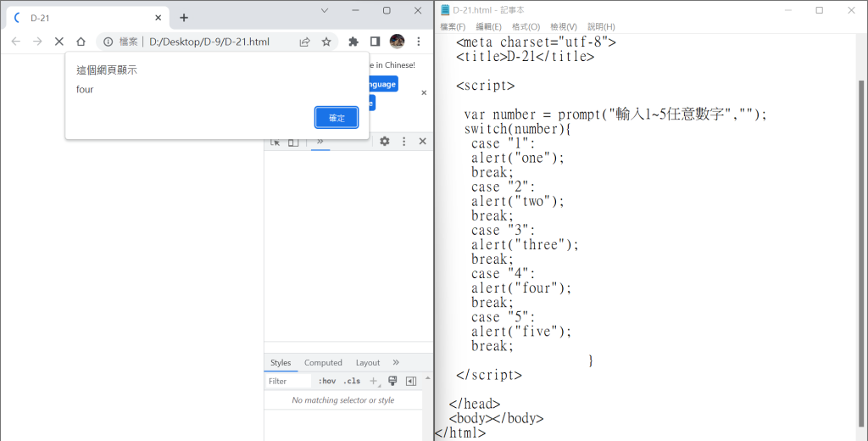This screenshot has width=868, height=441.
Task: Open Notepad 檢視(V) menu
Action: point(564,26)
